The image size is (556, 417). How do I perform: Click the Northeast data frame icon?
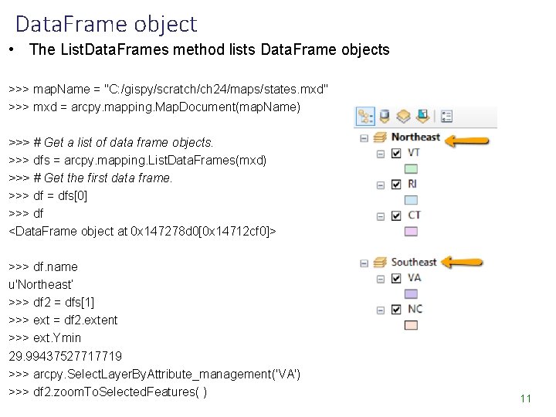coord(380,137)
